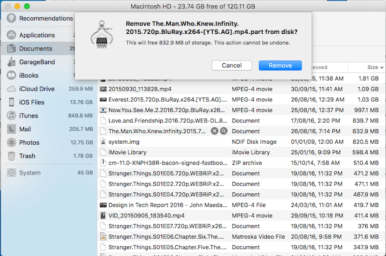386x256 pixels.
Task: Select the system.img disk image row
Action: tap(164, 142)
